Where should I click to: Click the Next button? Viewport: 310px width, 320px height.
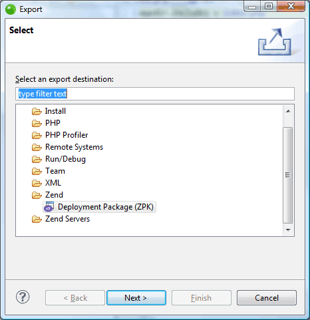pyautogui.click(x=136, y=298)
